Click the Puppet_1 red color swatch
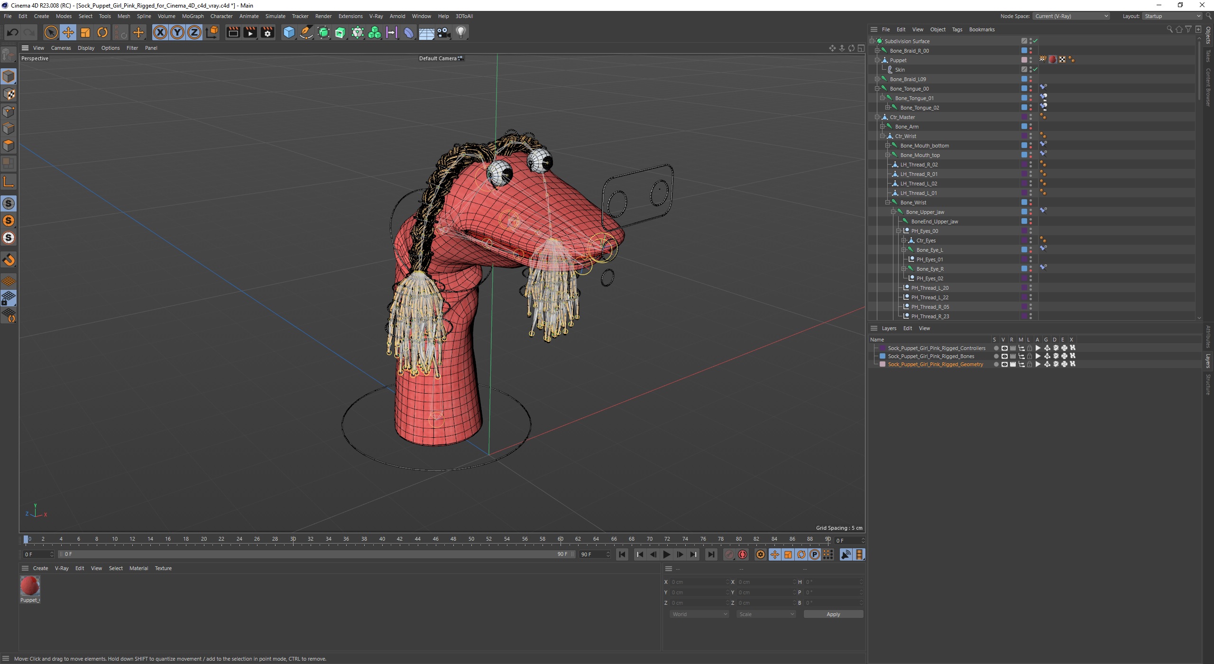This screenshot has width=1214, height=664. click(x=30, y=585)
